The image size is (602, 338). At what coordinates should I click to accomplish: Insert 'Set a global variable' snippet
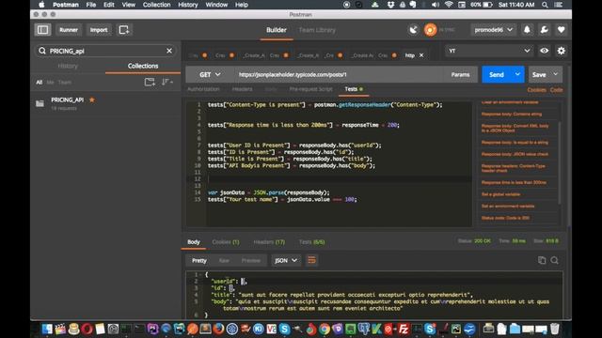(500, 194)
